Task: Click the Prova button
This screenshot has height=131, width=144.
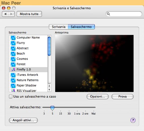Action: (122, 96)
